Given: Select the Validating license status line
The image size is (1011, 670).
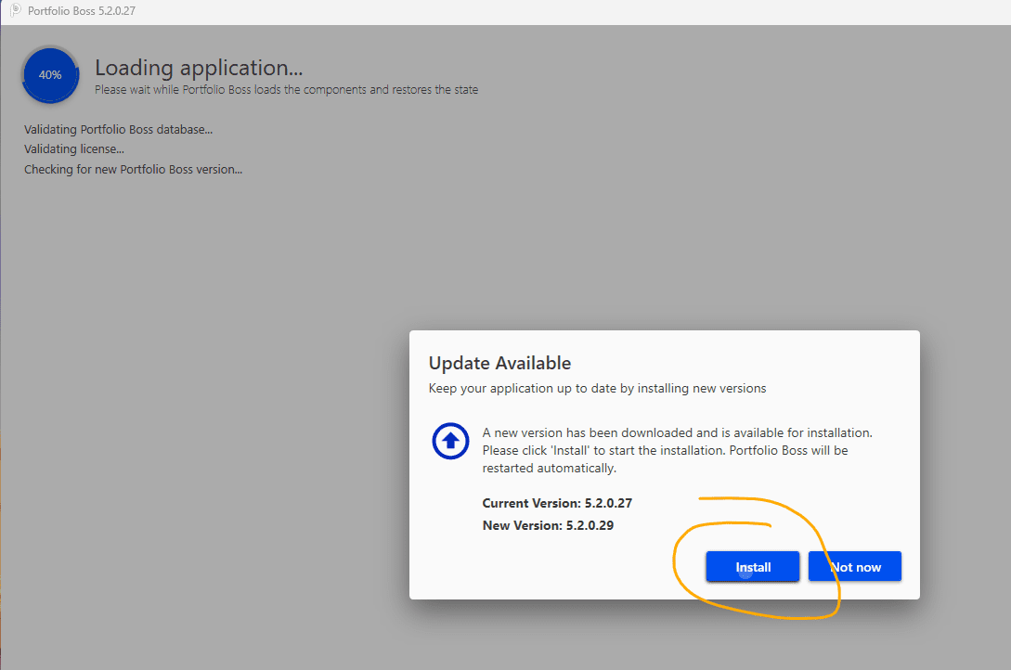Looking at the screenshot, I should point(73,148).
